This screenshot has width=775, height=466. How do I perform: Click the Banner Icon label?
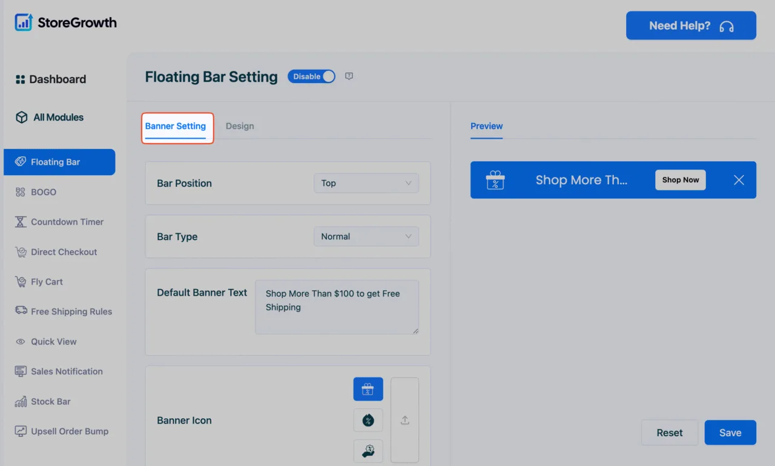(x=184, y=421)
